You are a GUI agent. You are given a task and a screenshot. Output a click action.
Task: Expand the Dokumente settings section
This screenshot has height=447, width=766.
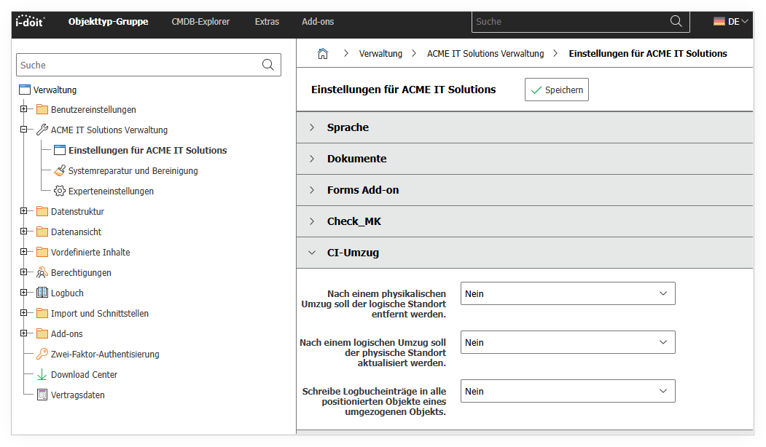(x=524, y=159)
